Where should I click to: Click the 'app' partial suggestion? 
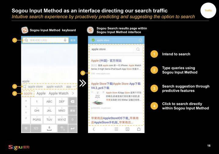[69, 86]
